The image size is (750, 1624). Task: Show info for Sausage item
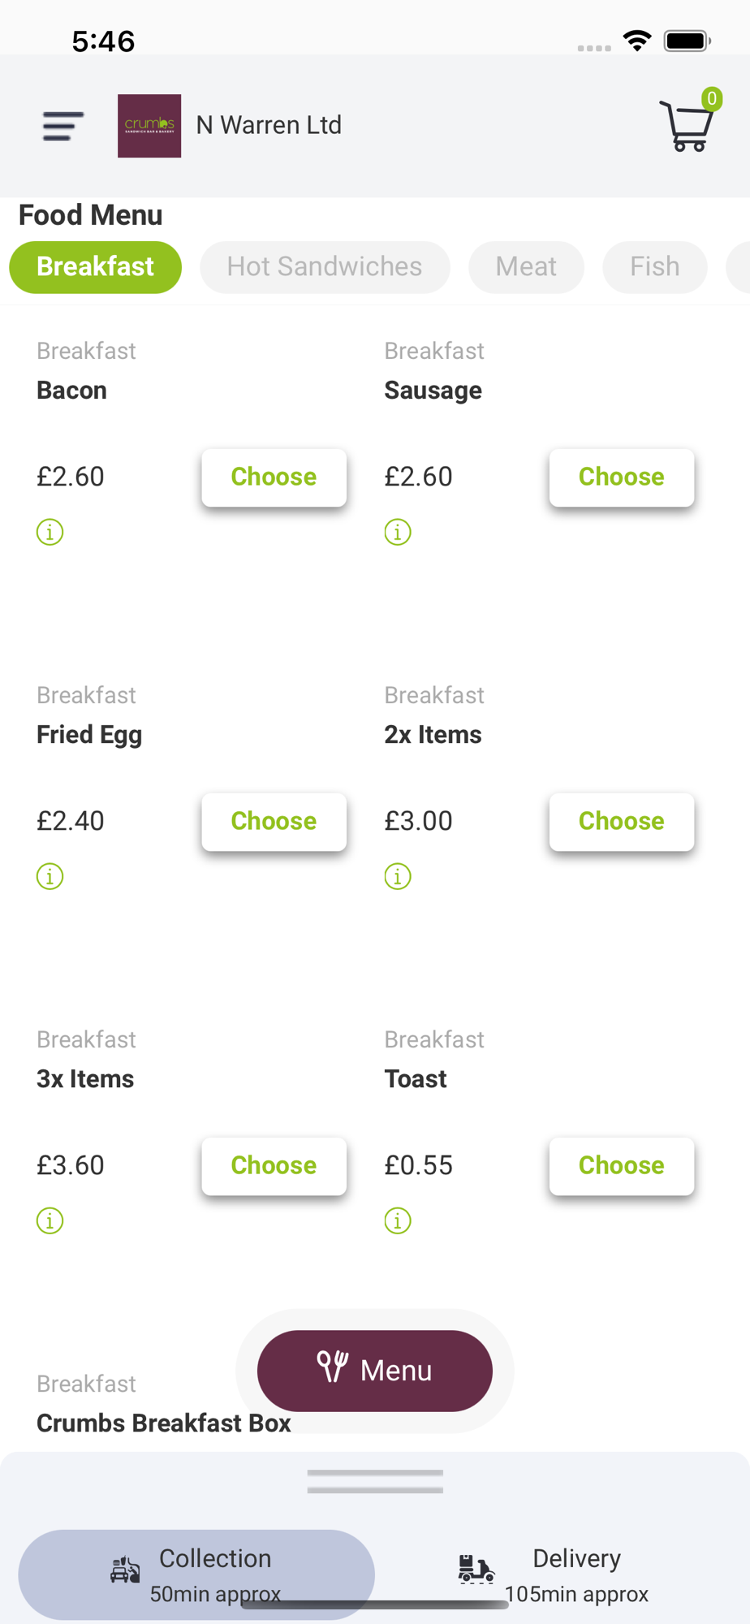click(x=398, y=533)
